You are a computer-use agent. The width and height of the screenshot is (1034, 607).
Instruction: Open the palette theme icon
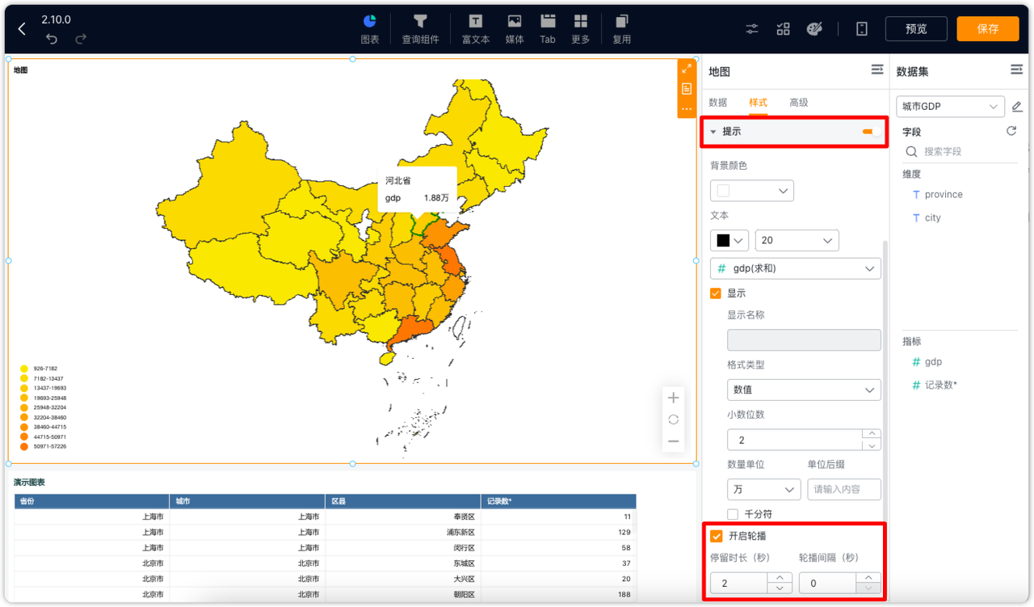click(x=814, y=29)
